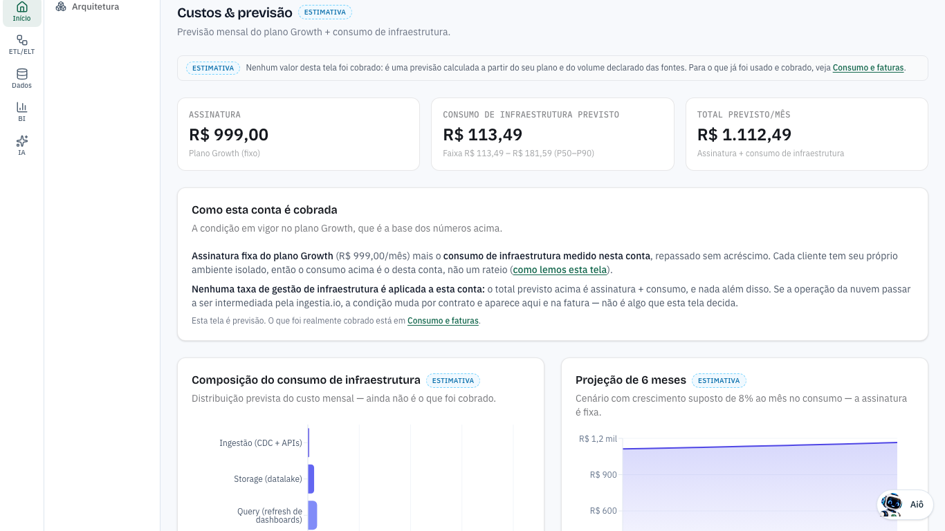Image resolution: width=945 pixels, height=531 pixels.
Task: Click ESTIMATIVA badge next to Composição do consumo
Action: point(453,380)
